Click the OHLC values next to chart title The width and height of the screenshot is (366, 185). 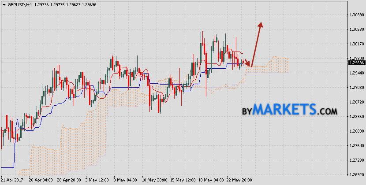(x=64, y=4)
